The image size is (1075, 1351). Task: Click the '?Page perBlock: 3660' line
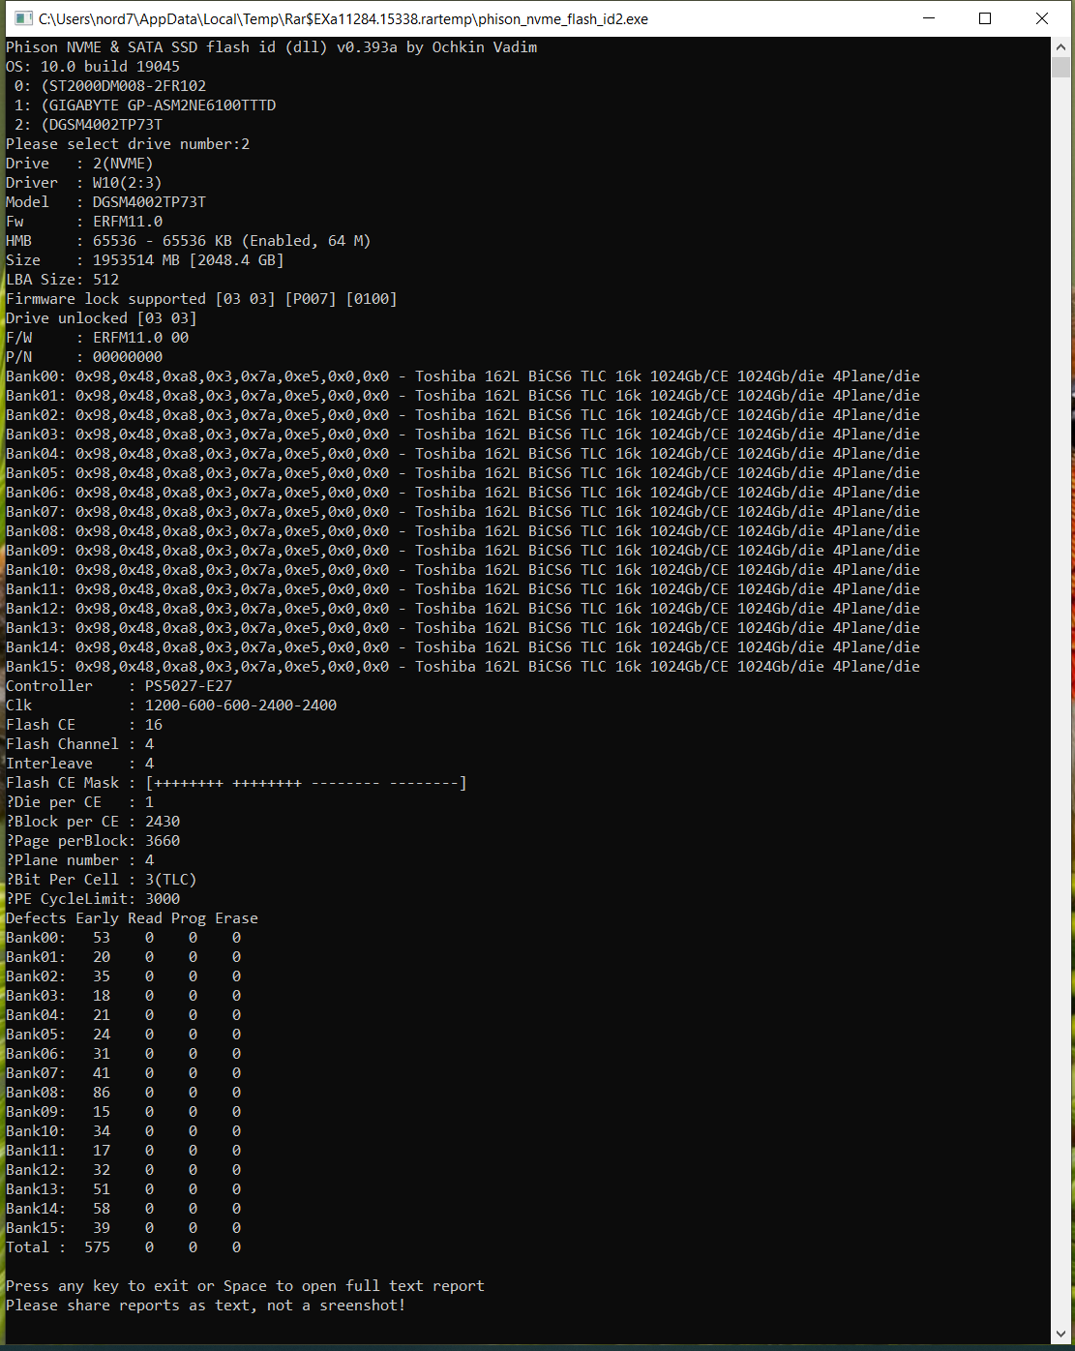tap(93, 841)
